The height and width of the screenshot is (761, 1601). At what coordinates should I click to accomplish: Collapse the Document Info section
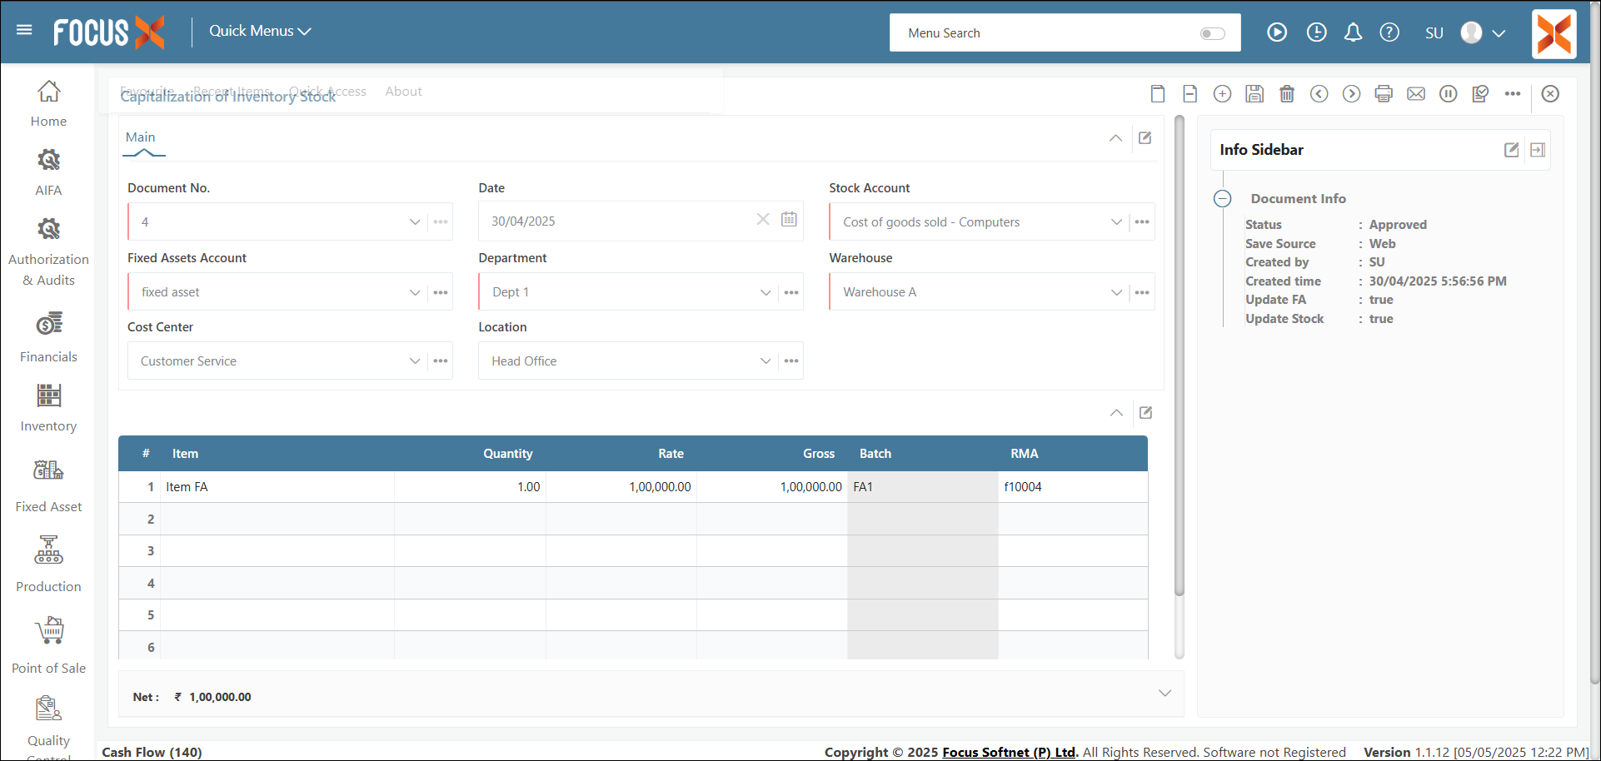click(x=1222, y=198)
